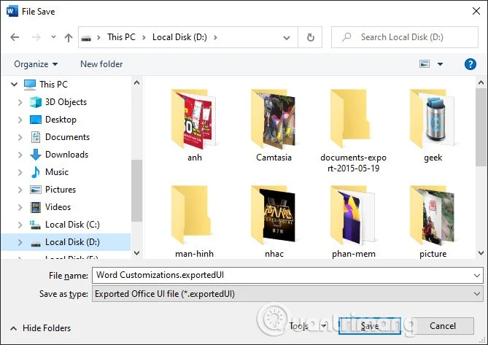
Task: Expand the Pictures node
Action: [20, 190]
